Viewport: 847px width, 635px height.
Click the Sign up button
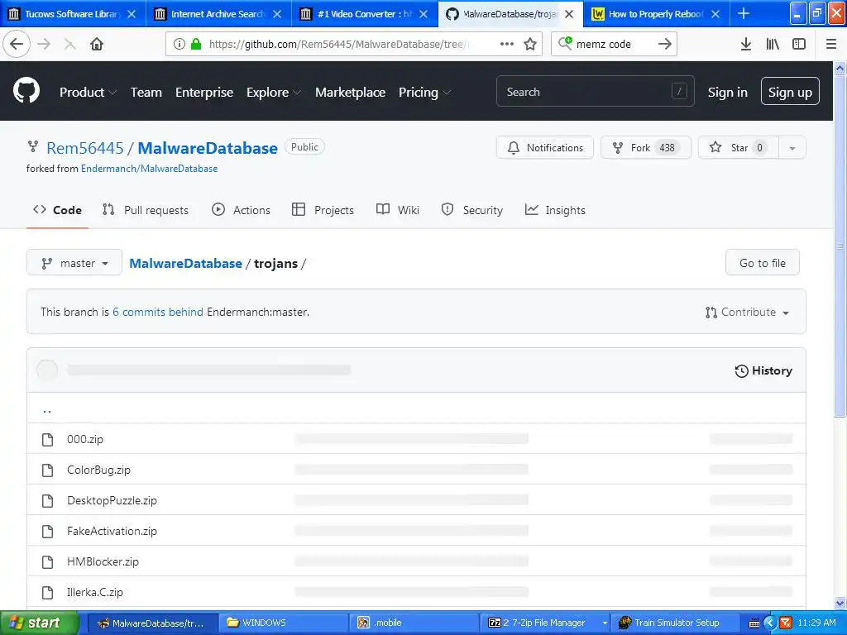[790, 91]
